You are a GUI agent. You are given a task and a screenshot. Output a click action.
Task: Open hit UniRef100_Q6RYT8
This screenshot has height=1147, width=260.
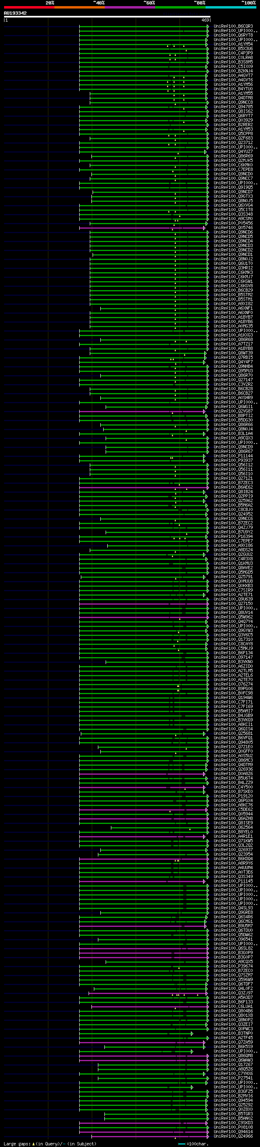click(x=233, y=35)
